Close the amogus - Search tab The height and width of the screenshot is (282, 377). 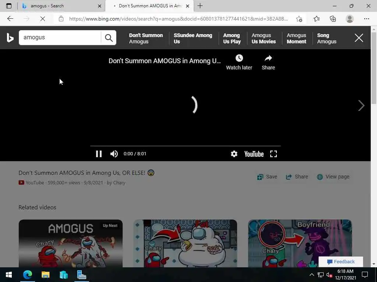pyautogui.click(x=99, y=6)
